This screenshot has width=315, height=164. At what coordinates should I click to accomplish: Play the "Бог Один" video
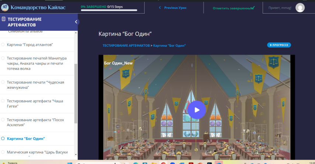point(197,109)
